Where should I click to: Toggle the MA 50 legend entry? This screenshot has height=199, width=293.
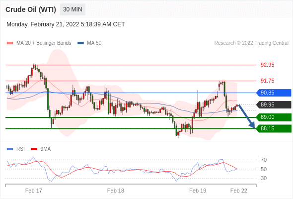(89, 43)
